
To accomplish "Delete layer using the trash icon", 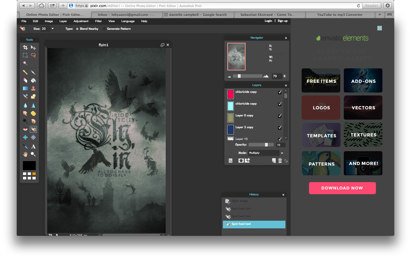I will 280,161.
